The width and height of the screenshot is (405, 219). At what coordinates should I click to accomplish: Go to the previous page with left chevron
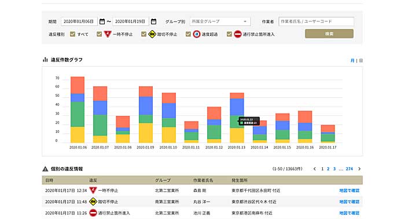click(314, 169)
